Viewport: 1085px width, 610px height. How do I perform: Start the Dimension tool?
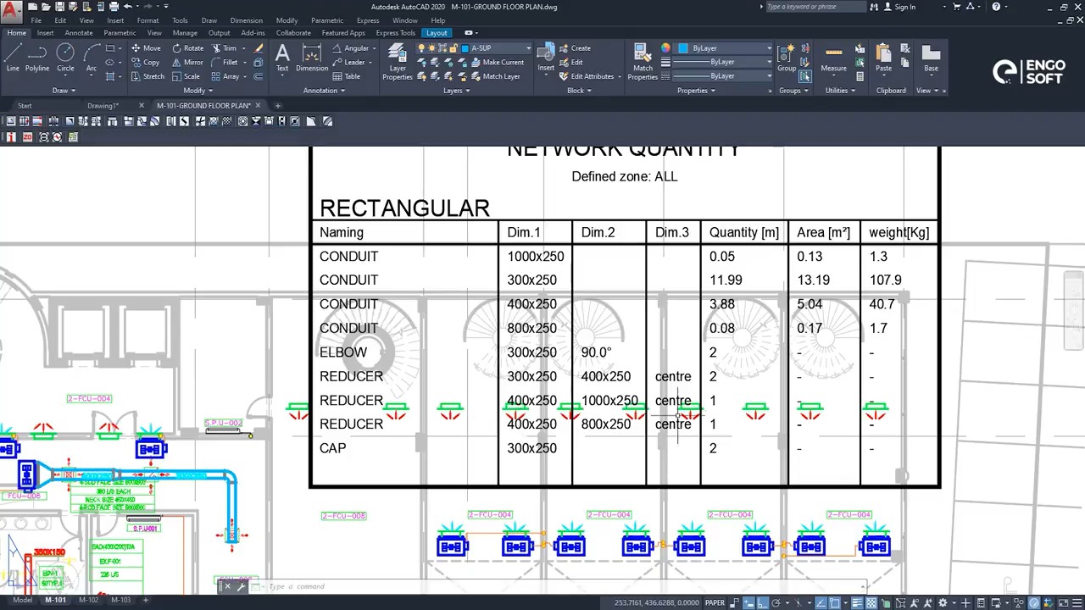click(x=312, y=58)
